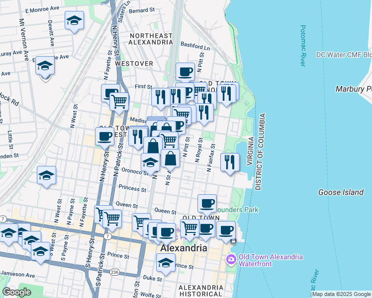Click the shopping cart marker right of N Fayette St below Queen St

tap(112, 220)
